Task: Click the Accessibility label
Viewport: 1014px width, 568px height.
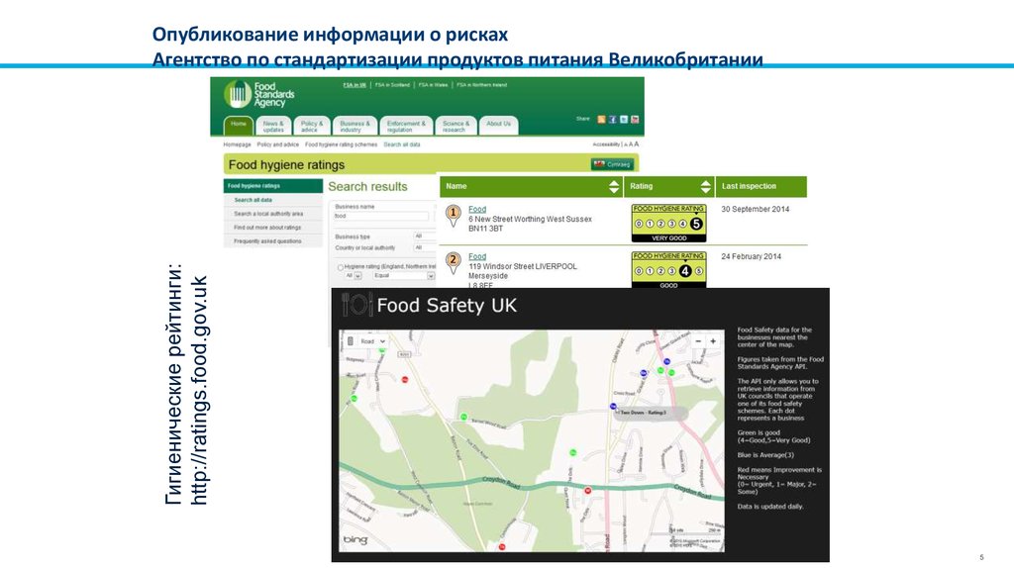Action: tap(607, 144)
